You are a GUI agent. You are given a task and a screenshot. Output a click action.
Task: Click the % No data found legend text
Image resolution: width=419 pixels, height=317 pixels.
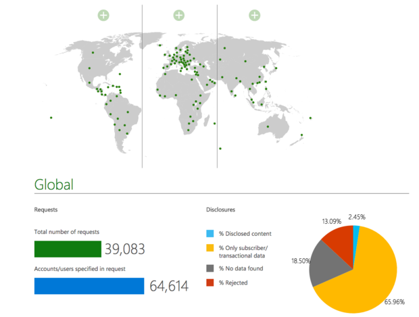point(241,268)
